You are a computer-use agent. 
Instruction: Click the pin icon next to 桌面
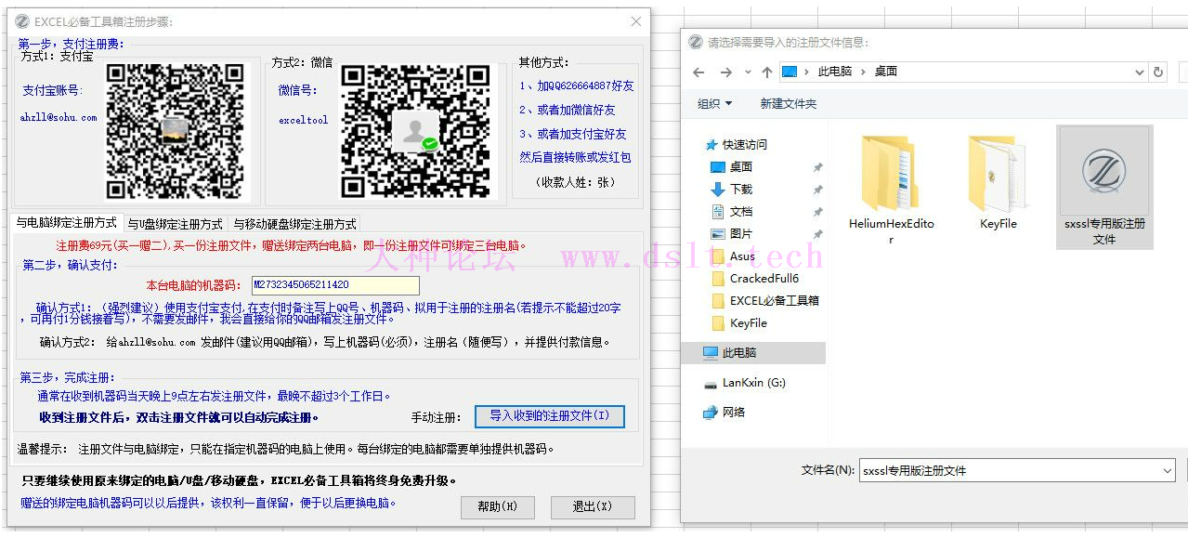tap(817, 167)
